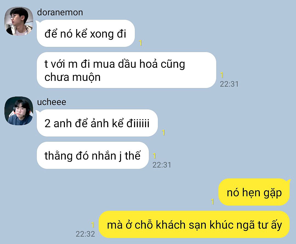Image resolution: width=296 pixels, height=244 pixels.
Task: Open doranemon's profile picture
Action: (x=19, y=21)
